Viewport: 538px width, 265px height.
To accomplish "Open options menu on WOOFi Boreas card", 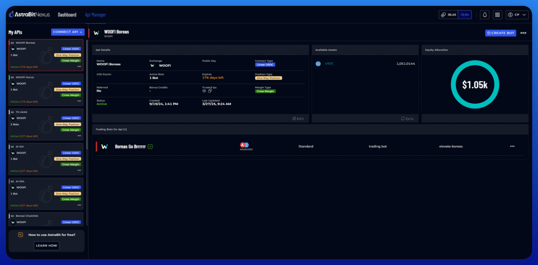I will 79,67.
